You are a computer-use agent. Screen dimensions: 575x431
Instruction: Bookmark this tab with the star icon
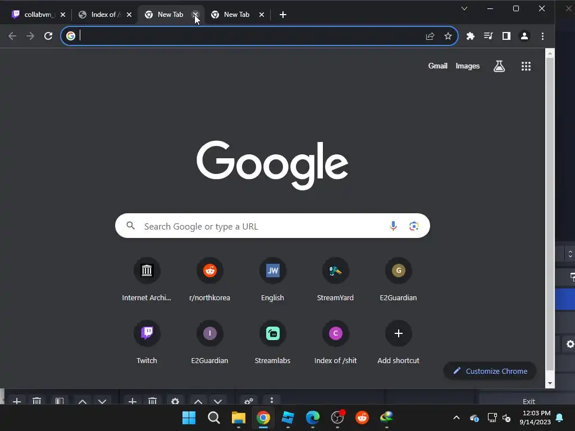448,36
